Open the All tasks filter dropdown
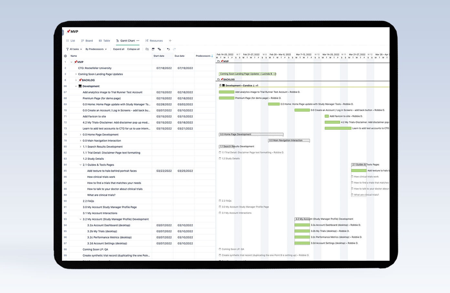 (74, 49)
